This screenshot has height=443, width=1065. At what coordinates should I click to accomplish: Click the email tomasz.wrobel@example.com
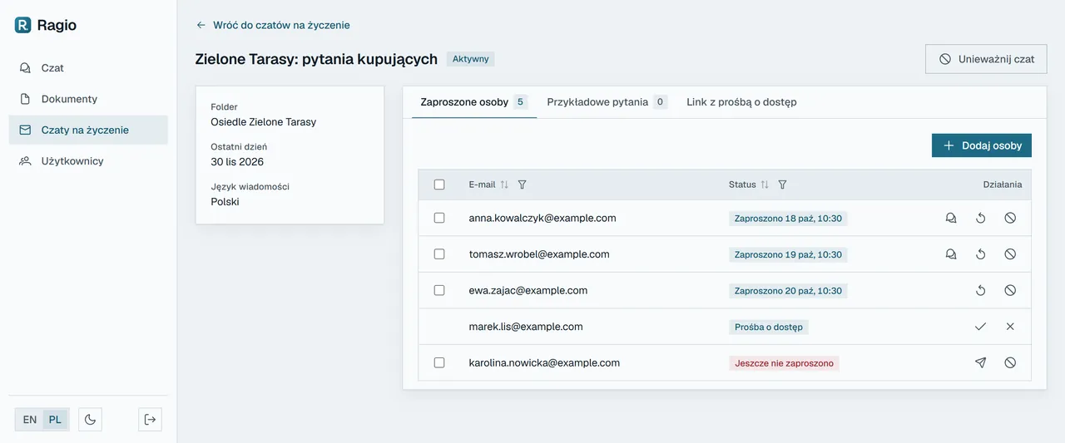[539, 254]
